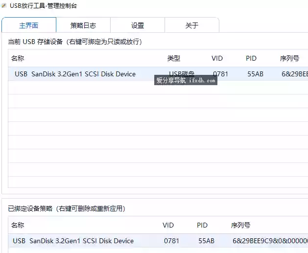This screenshot has height=253, width=308.
Task: Click the VID header in bound policies table
Action: point(168,225)
